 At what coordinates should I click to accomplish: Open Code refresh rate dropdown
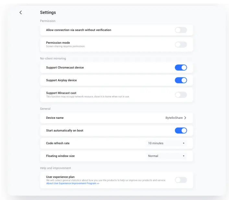[x=166, y=143]
